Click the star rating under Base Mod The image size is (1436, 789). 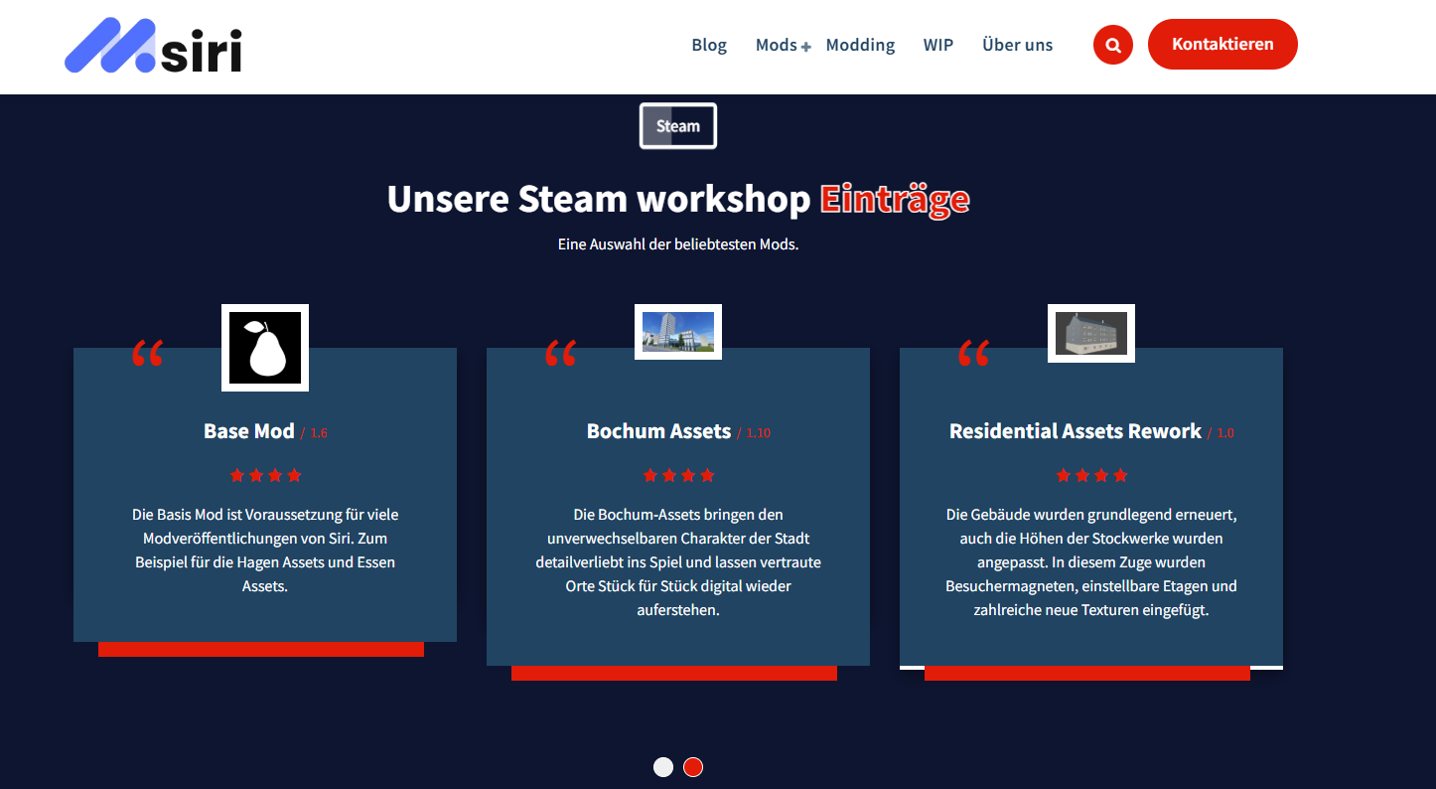[265, 476]
